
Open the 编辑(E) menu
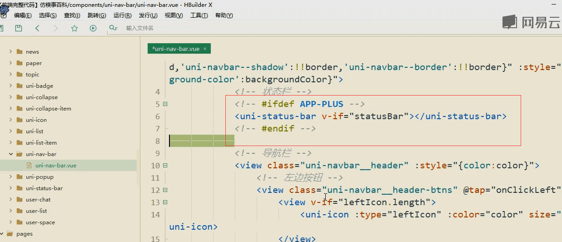pyautogui.click(x=23, y=15)
